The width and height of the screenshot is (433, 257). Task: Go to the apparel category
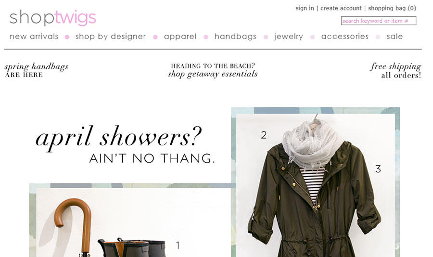[x=180, y=37]
